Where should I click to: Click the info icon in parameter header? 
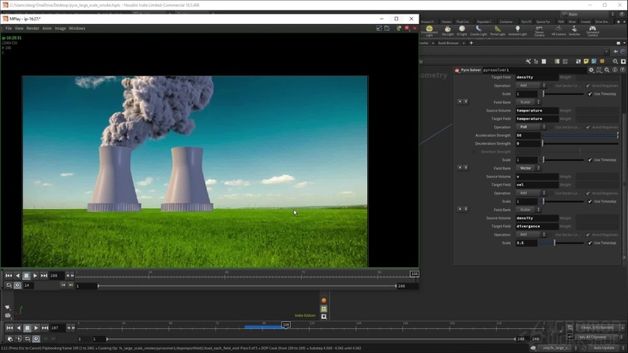pos(615,70)
